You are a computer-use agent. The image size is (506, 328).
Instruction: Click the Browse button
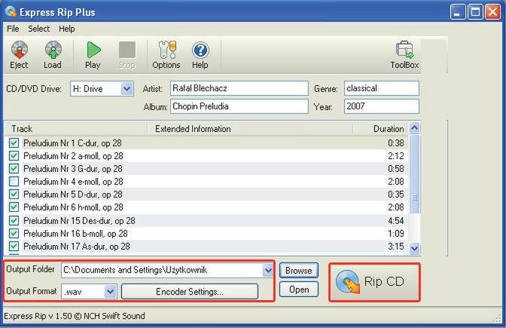pos(298,271)
